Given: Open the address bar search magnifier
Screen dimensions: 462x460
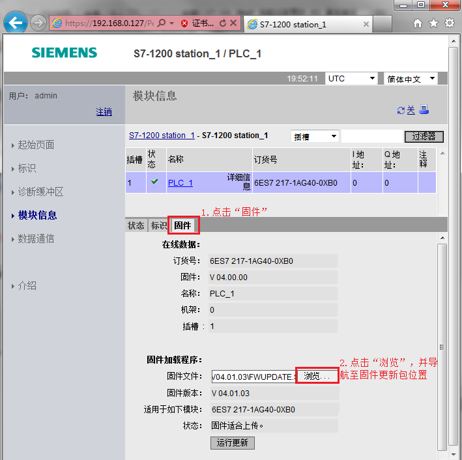Looking at the screenshot, I should [162, 23].
